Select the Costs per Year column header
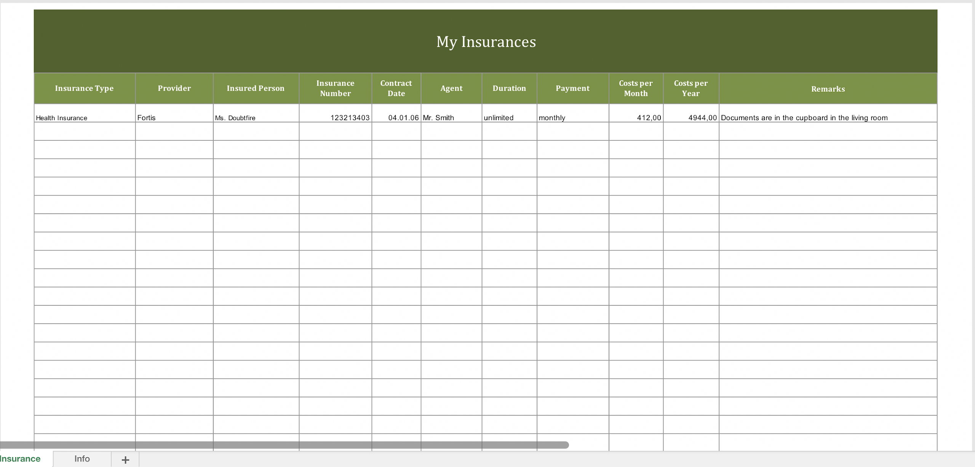Screen dimensions: 975x467 pos(691,88)
